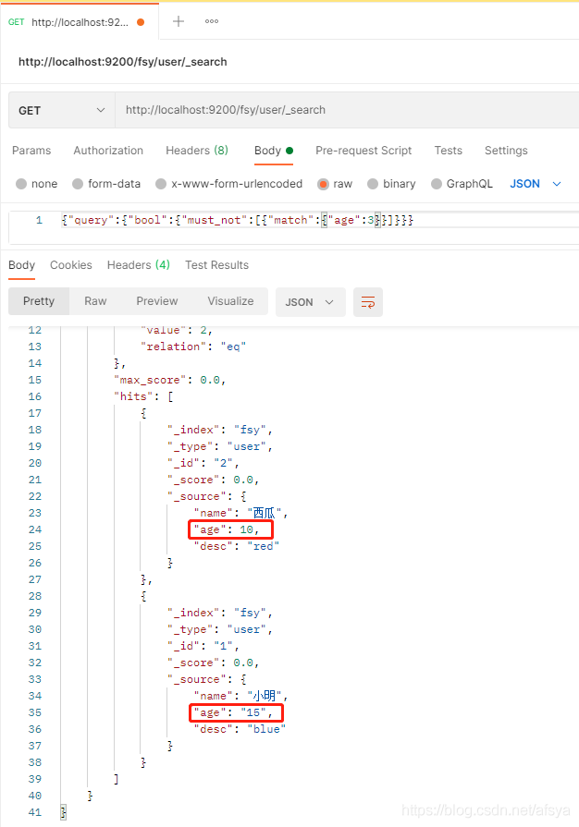Switch to the response Cookies tab
Screen dimensions: 579x827
click(71, 265)
